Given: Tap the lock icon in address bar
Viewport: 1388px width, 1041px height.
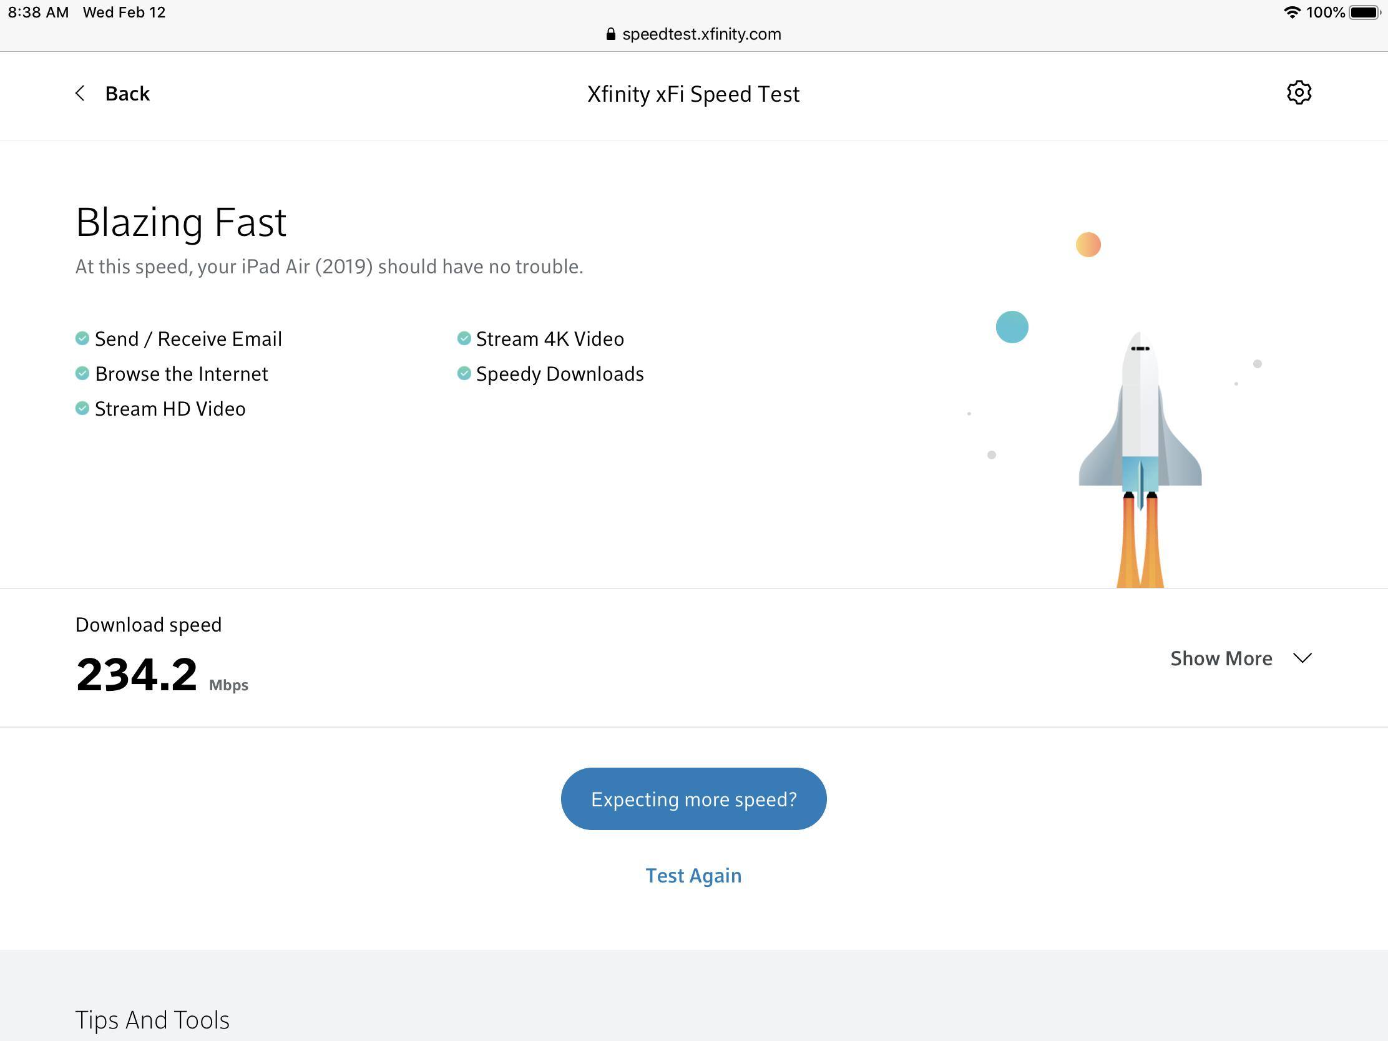Looking at the screenshot, I should point(610,34).
